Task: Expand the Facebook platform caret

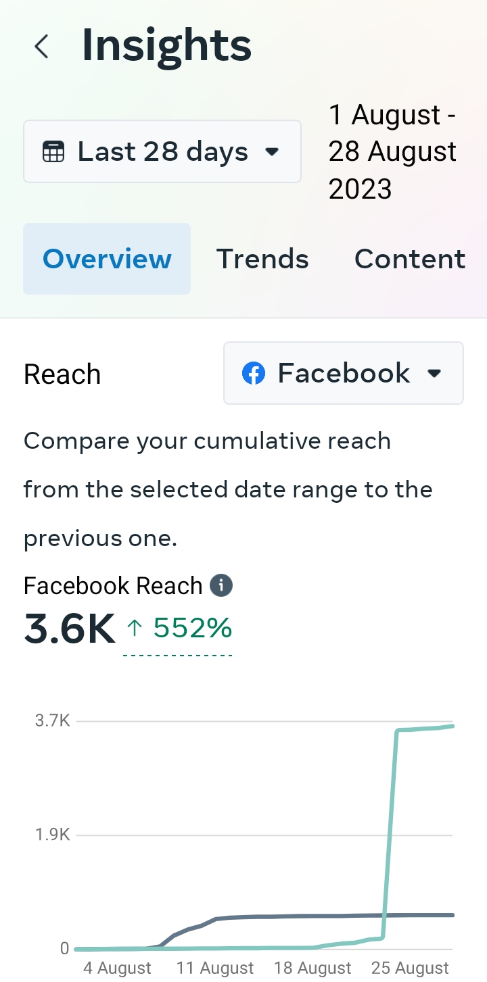Action: (x=435, y=373)
